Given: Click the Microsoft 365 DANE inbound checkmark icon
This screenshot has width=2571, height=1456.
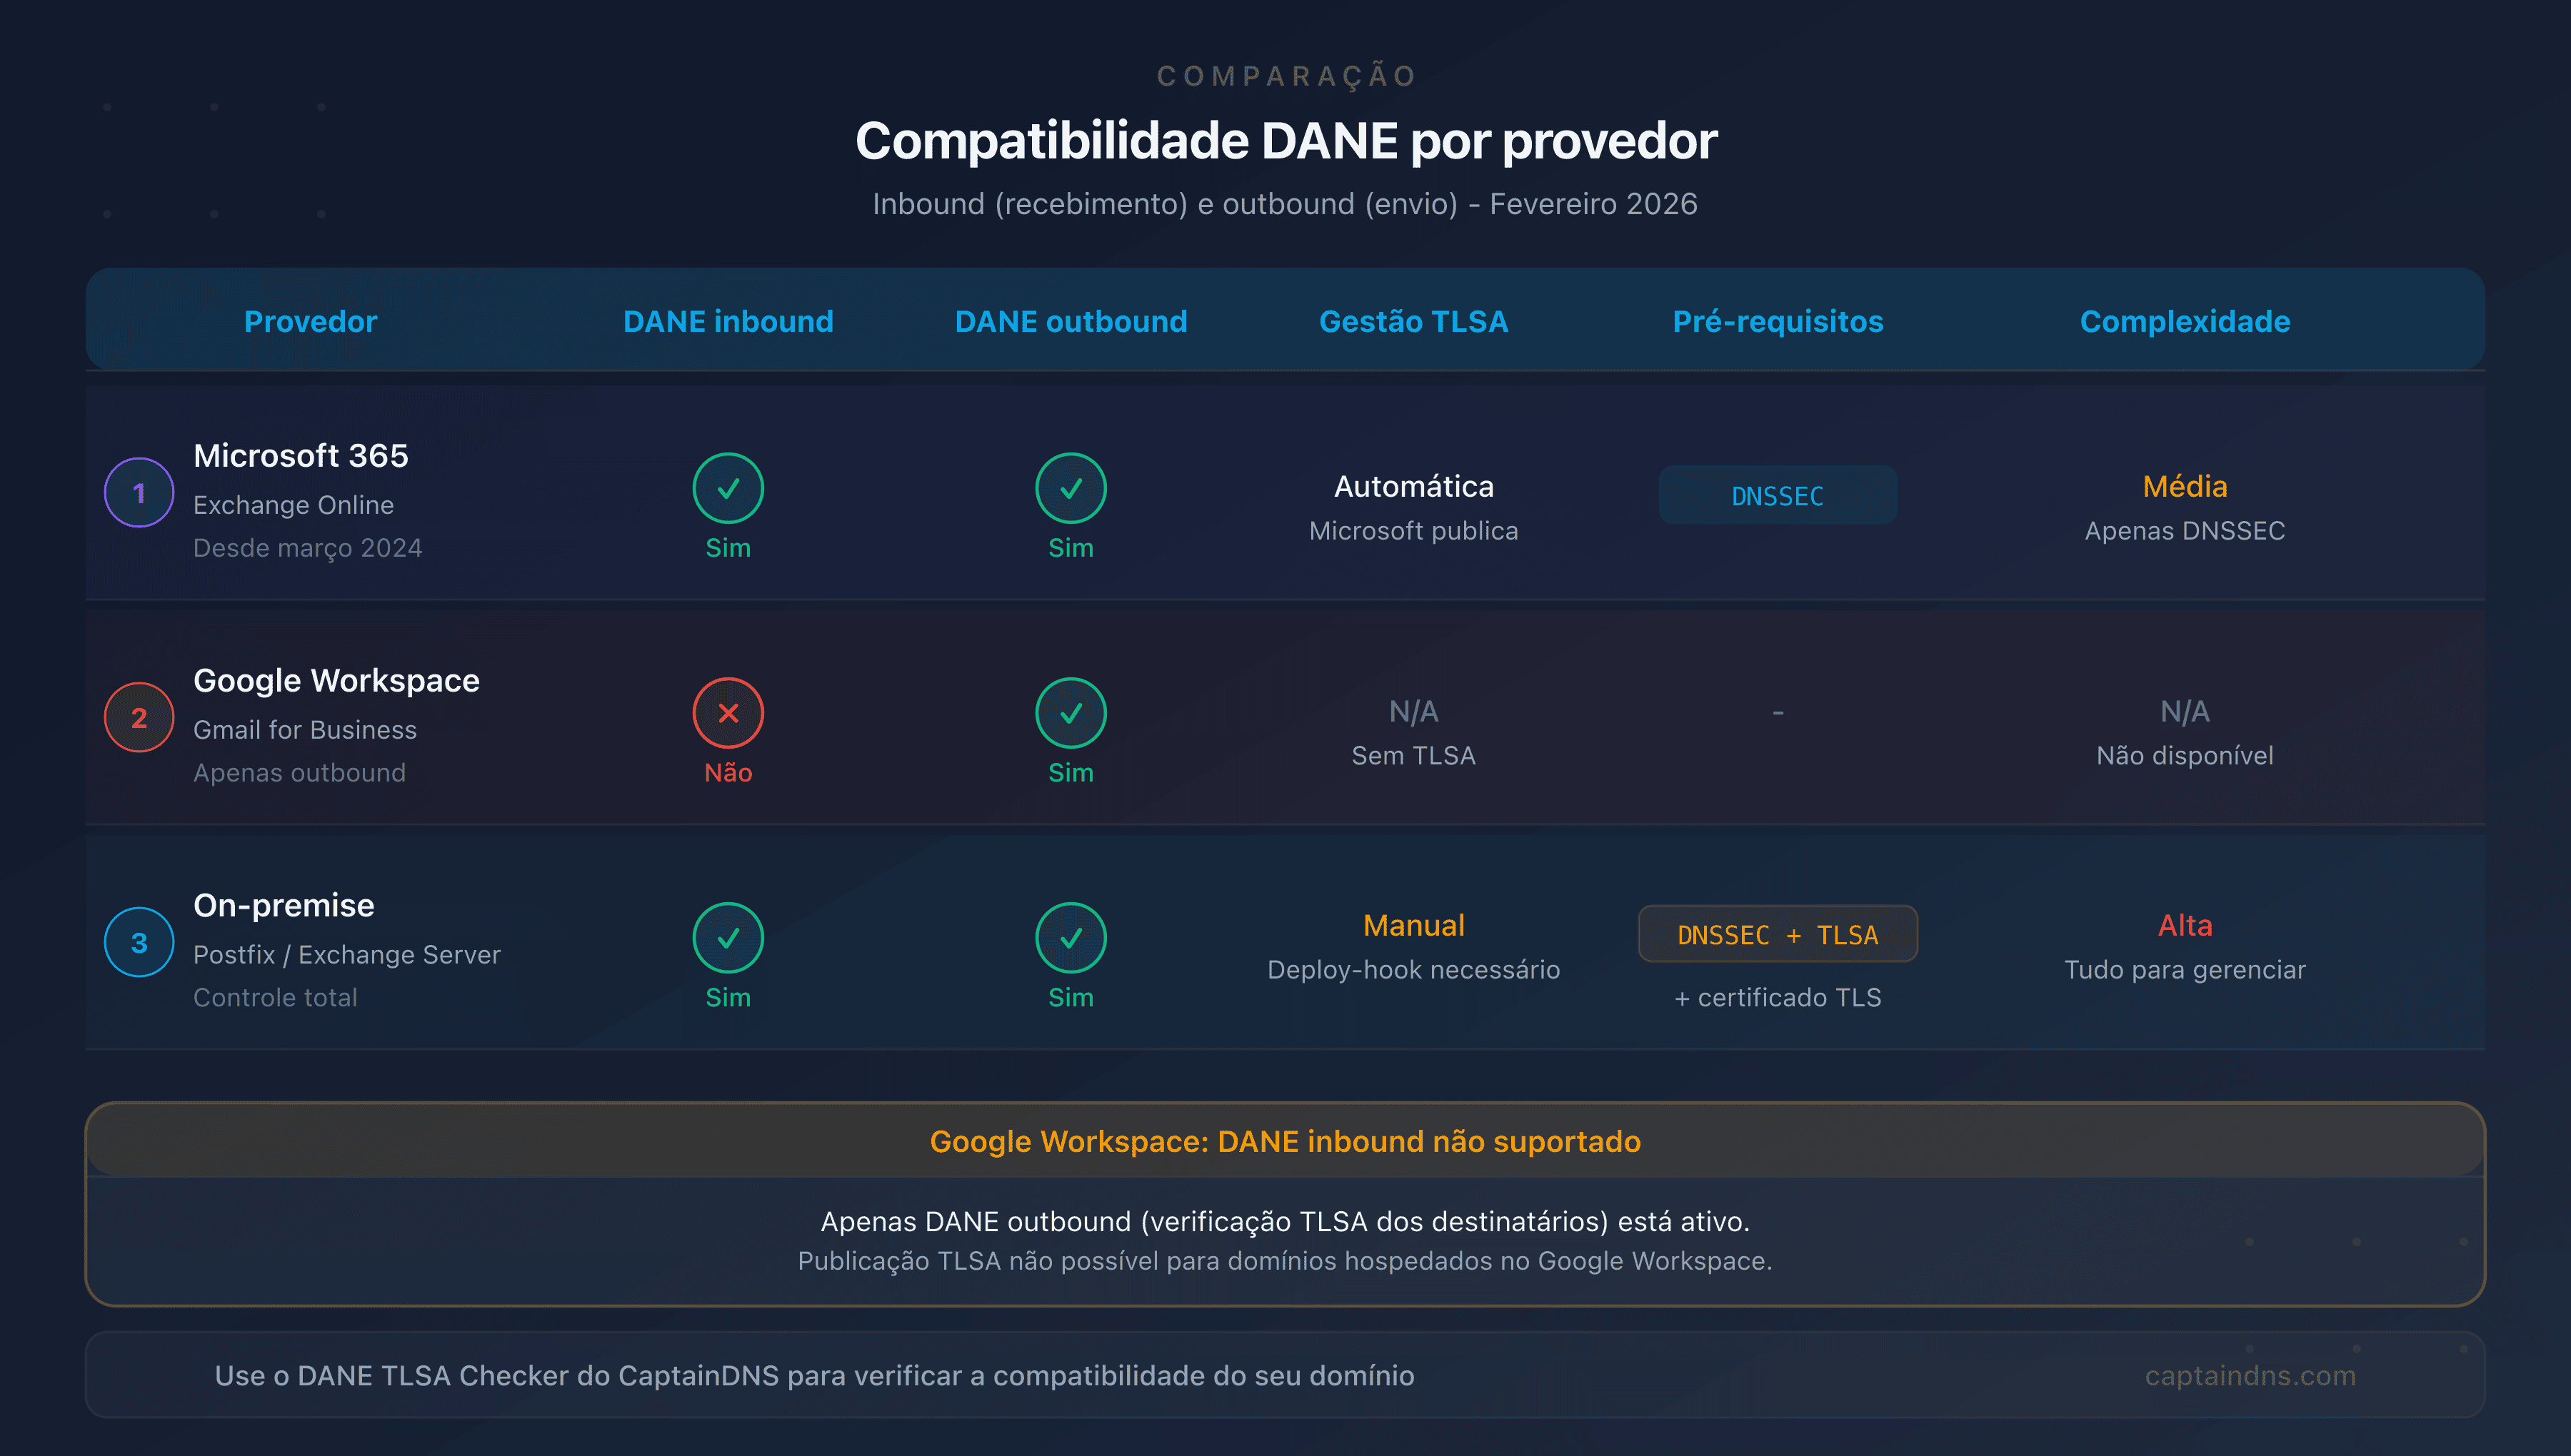Looking at the screenshot, I should coord(728,488).
